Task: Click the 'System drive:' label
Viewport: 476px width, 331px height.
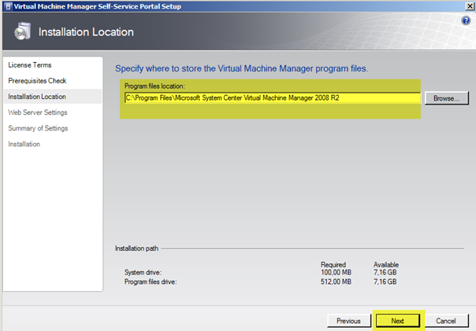Action: [143, 272]
